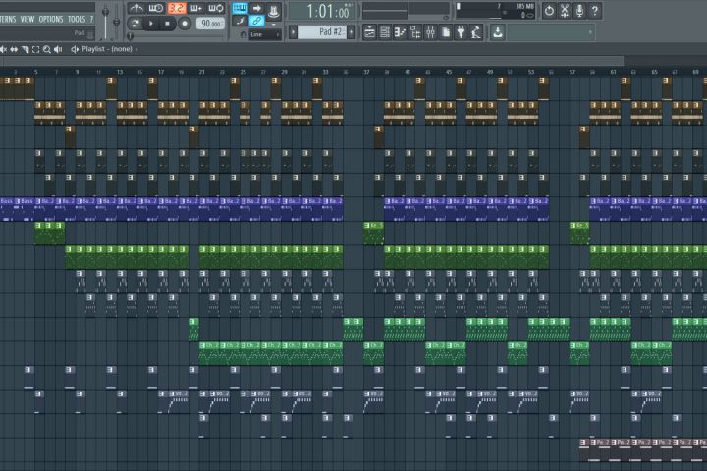Select the playlist mute tool
Screen dimensions: 707x471
pos(3,49)
